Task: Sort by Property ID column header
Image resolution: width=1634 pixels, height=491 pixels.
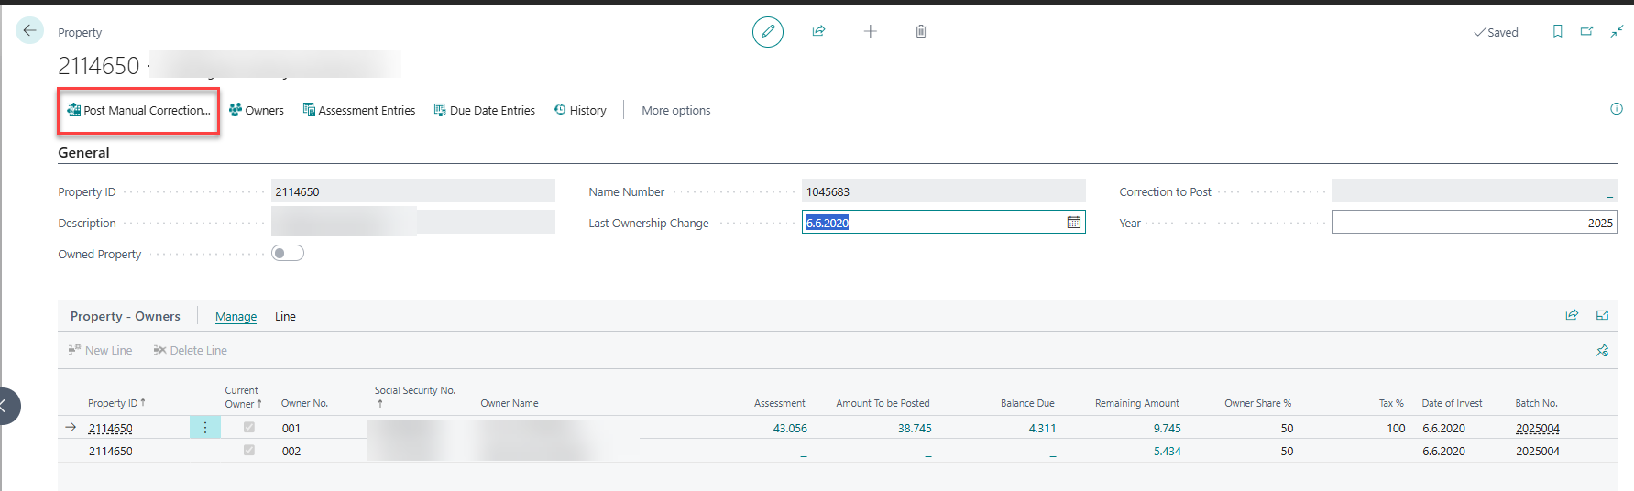Action: (115, 403)
